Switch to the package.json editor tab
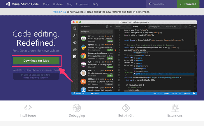Screen dimensions: 204x126 pyautogui.click(x=154, y=26)
